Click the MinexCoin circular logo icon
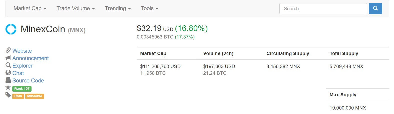Image resolution: width=394 pixels, height=114 pixels. pos(11,29)
